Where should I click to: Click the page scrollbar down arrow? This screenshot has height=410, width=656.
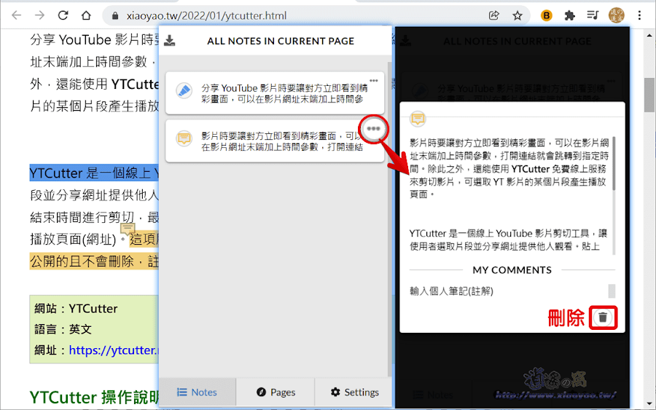[649, 403]
